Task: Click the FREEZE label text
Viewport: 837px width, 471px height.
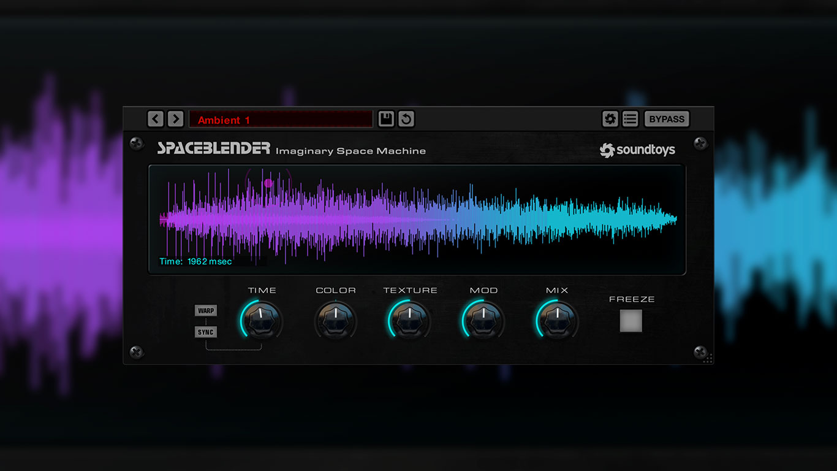Action: point(632,299)
